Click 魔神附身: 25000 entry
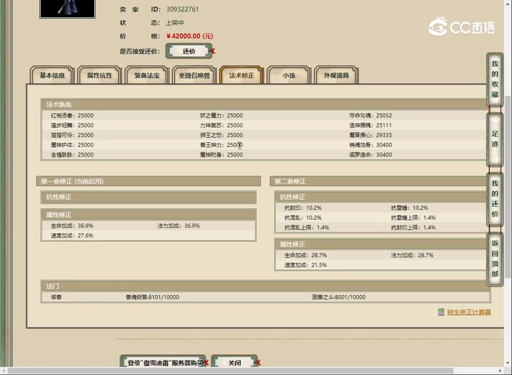This screenshot has height=375, width=512. [222, 155]
